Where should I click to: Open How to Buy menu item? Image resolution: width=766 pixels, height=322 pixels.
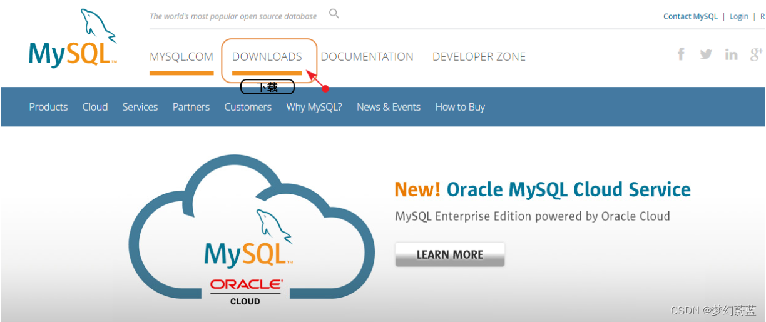point(460,107)
